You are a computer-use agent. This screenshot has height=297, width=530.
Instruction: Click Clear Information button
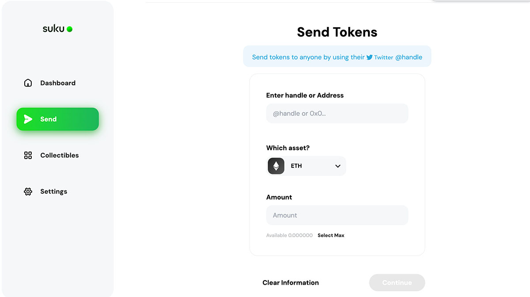pos(291,282)
